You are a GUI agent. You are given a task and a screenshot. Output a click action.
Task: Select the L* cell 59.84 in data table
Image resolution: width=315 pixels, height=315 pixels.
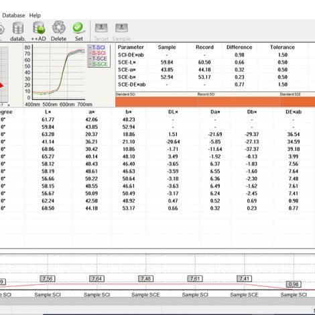48,127
